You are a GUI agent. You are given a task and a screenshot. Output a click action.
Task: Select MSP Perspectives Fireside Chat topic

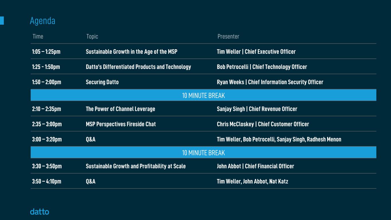click(121, 124)
